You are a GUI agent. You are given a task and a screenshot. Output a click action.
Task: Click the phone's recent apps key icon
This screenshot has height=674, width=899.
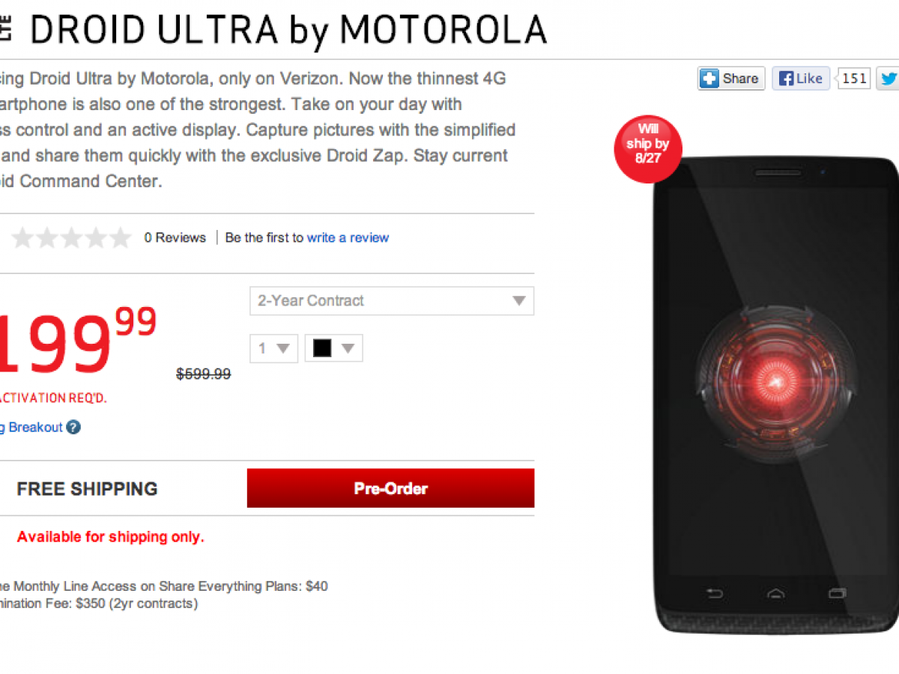pyautogui.click(x=837, y=594)
